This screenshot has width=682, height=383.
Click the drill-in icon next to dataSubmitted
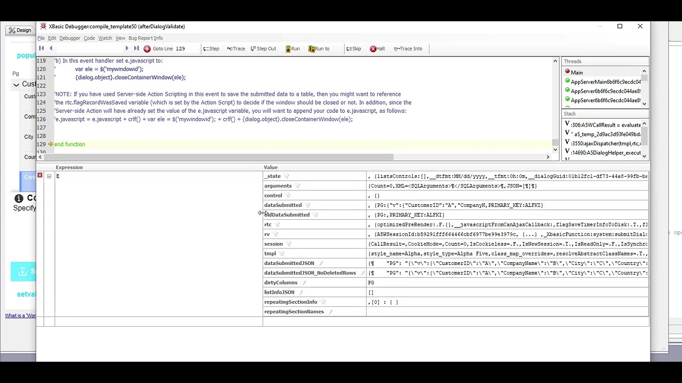[308, 205]
